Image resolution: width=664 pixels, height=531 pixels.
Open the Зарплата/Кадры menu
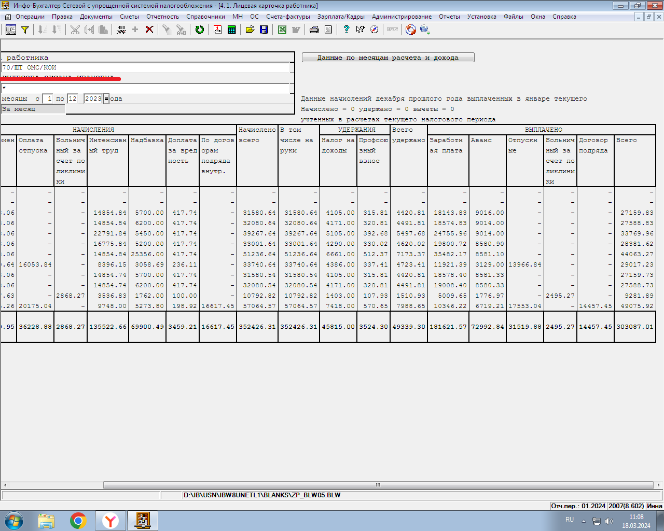pos(341,17)
